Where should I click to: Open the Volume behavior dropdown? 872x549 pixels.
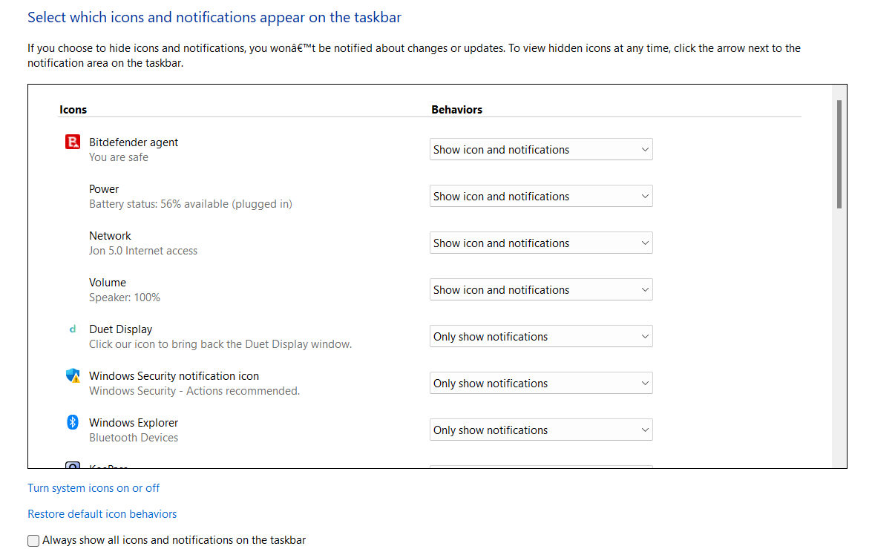click(541, 289)
